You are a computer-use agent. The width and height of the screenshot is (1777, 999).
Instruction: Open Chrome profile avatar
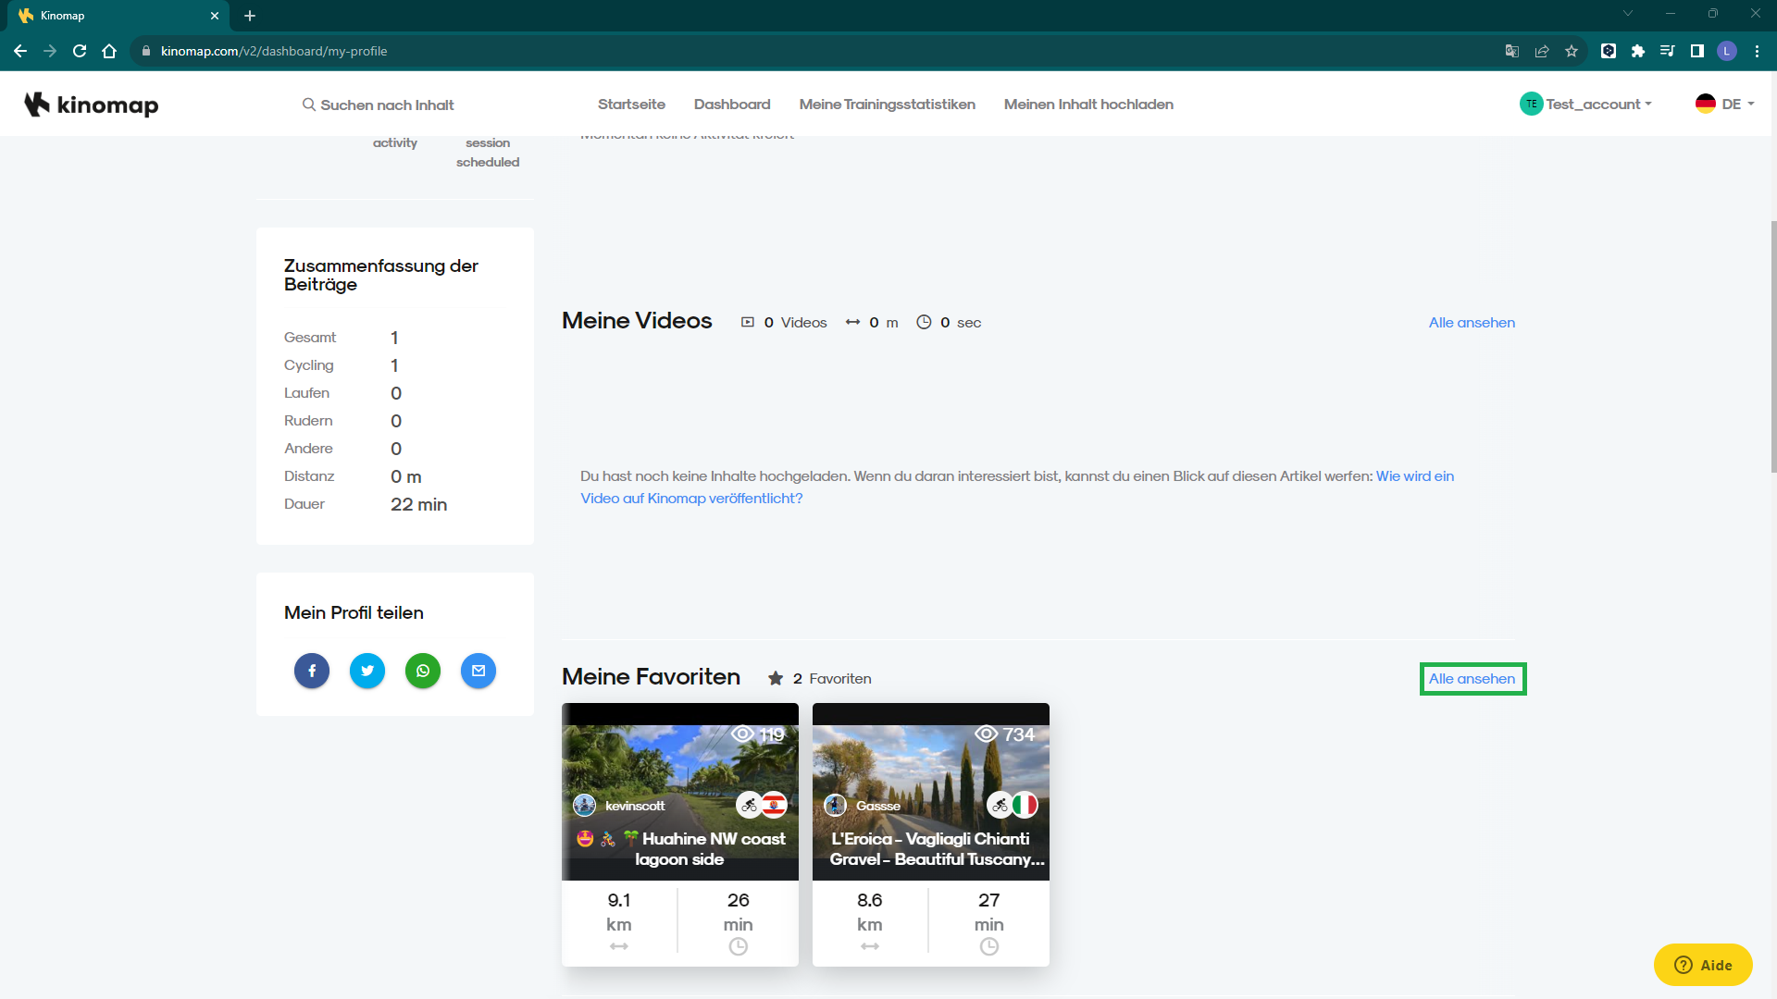click(x=1727, y=51)
